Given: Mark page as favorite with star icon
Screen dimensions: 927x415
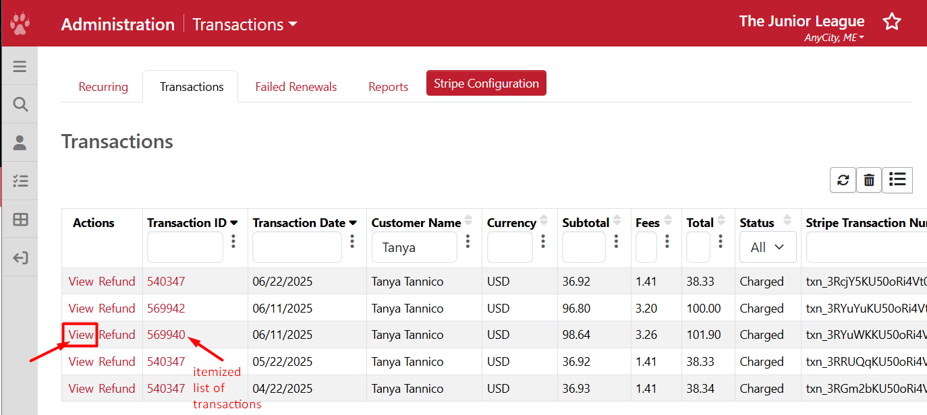Looking at the screenshot, I should (892, 22).
